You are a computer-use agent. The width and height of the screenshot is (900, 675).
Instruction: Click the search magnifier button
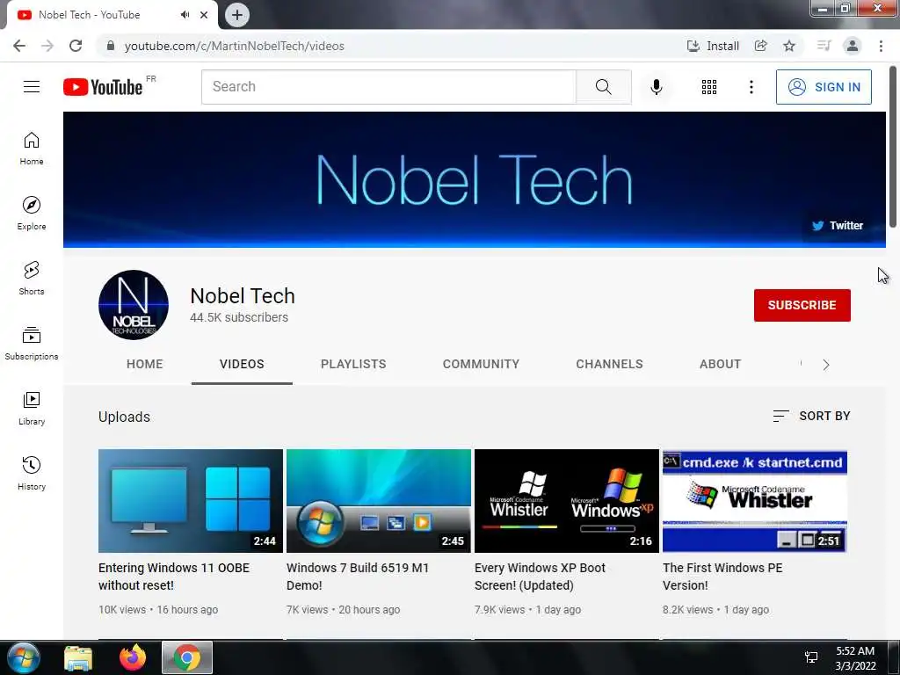(603, 87)
